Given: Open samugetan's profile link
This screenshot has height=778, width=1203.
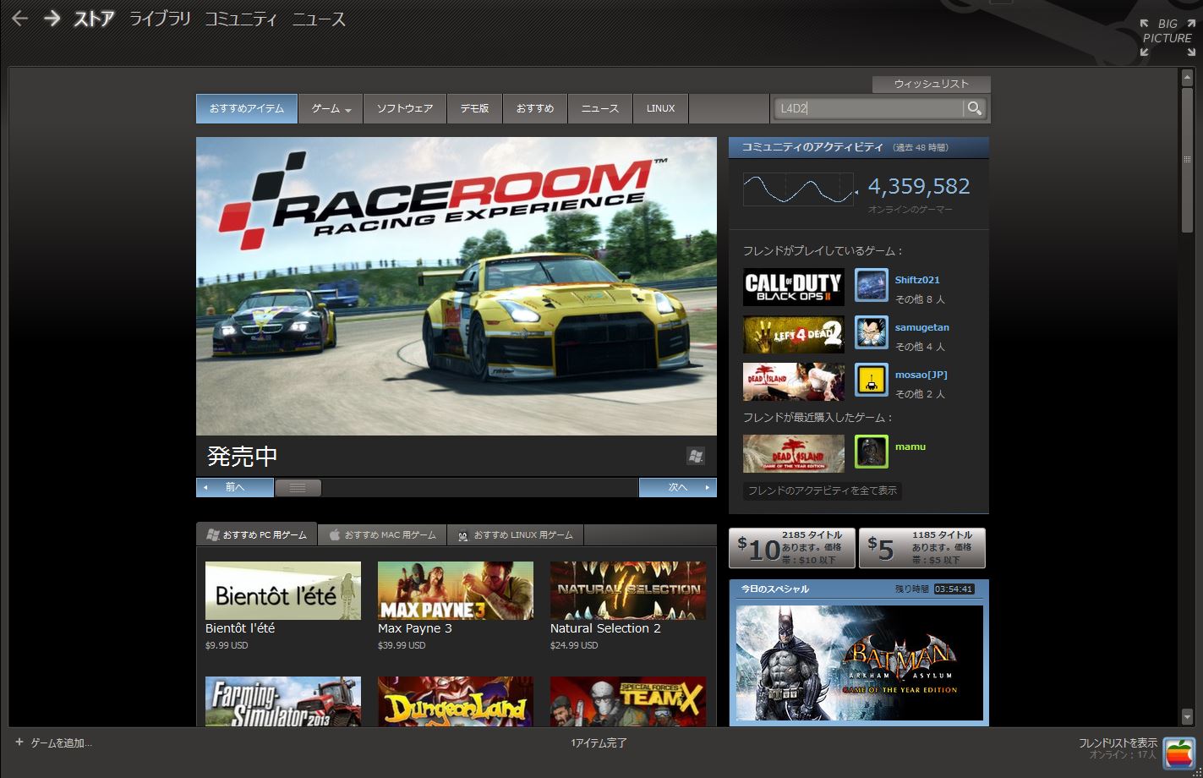Looking at the screenshot, I should pos(922,327).
